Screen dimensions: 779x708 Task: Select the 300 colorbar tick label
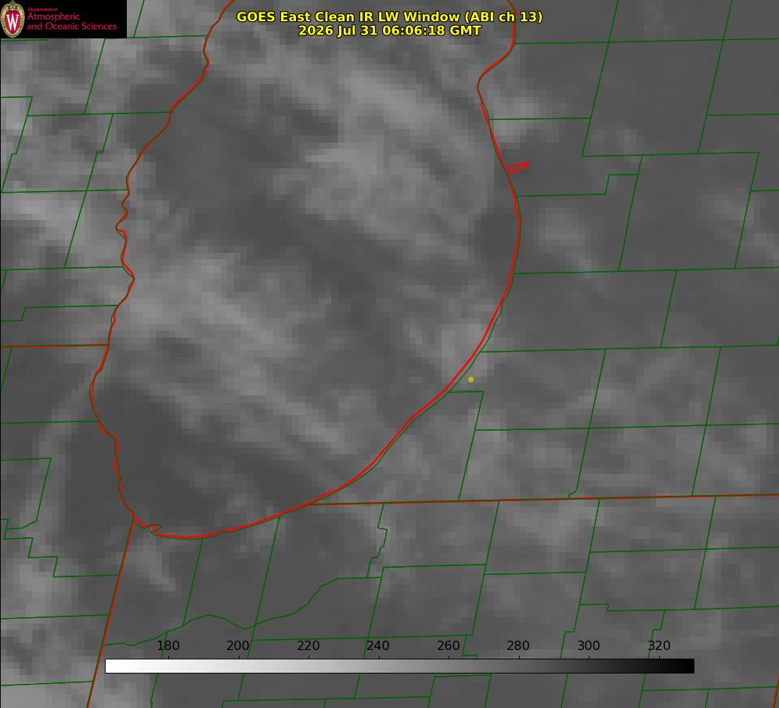tap(589, 645)
